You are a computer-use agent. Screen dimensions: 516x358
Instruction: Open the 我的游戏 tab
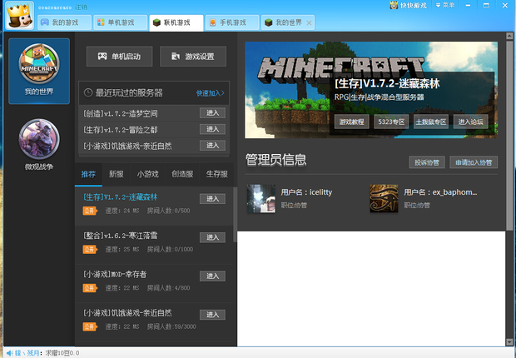(65, 22)
